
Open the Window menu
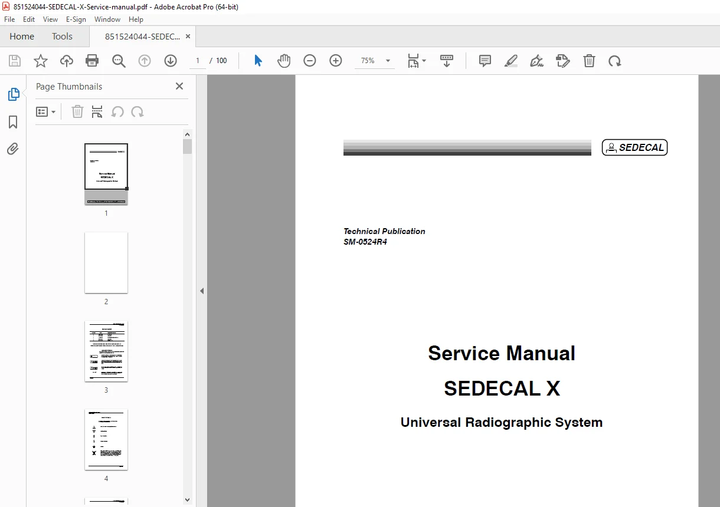[107, 19]
